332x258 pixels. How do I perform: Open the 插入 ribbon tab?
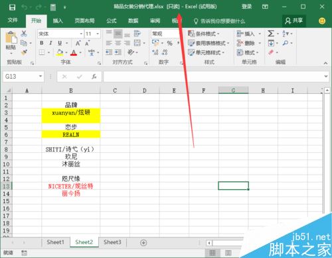pyautogui.click(x=58, y=21)
